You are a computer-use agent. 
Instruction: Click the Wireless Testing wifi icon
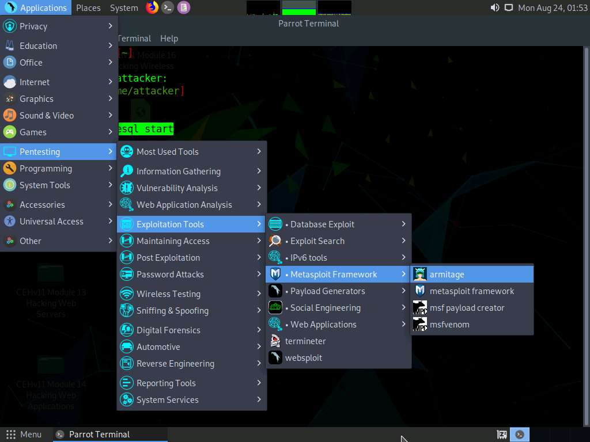(x=127, y=294)
